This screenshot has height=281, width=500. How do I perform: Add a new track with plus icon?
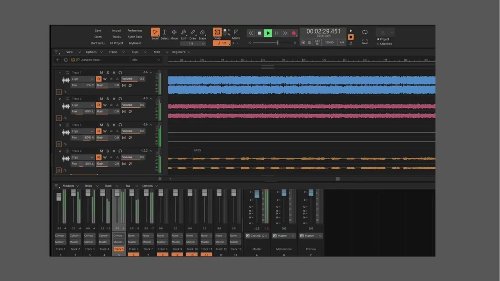pyautogui.click(x=58, y=60)
